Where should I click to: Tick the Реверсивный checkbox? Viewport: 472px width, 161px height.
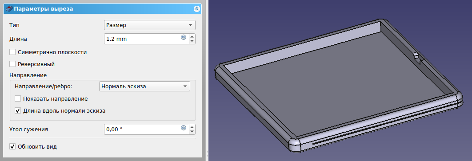(12, 64)
